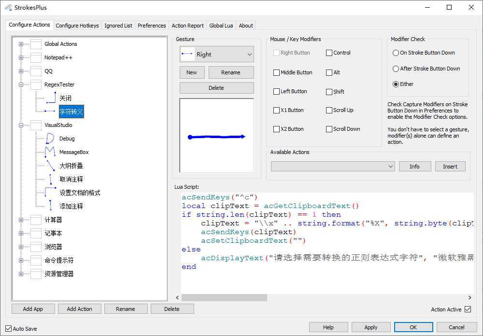Click the 关闭 gesture icon under RegexTester
Image resolution: width=483 pixels, height=336 pixels.
coord(51,98)
